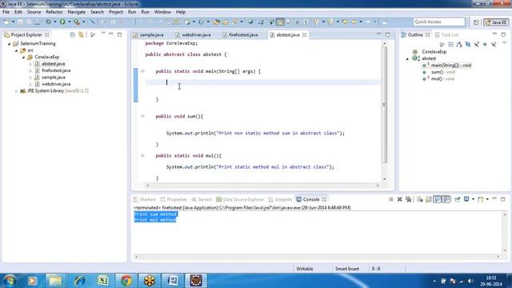The image size is (512, 288).
Task: Expand the JRE System Library node
Action: coord(16,91)
